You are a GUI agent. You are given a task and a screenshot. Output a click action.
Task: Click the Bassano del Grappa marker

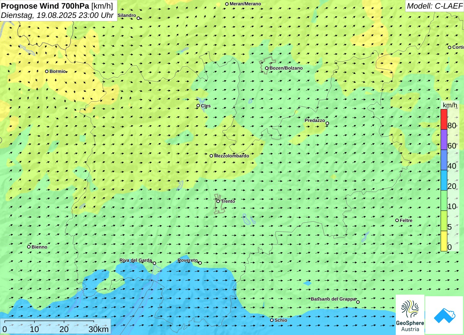pyautogui.click(x=358, y=302)
